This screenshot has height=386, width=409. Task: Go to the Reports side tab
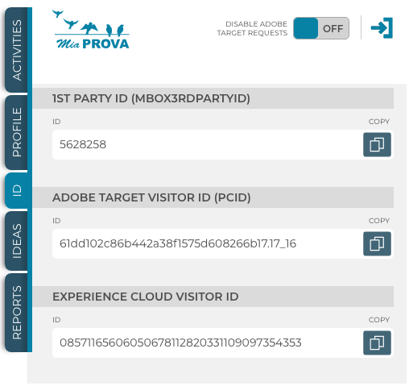pyautogui.click(x=17, y=313)
